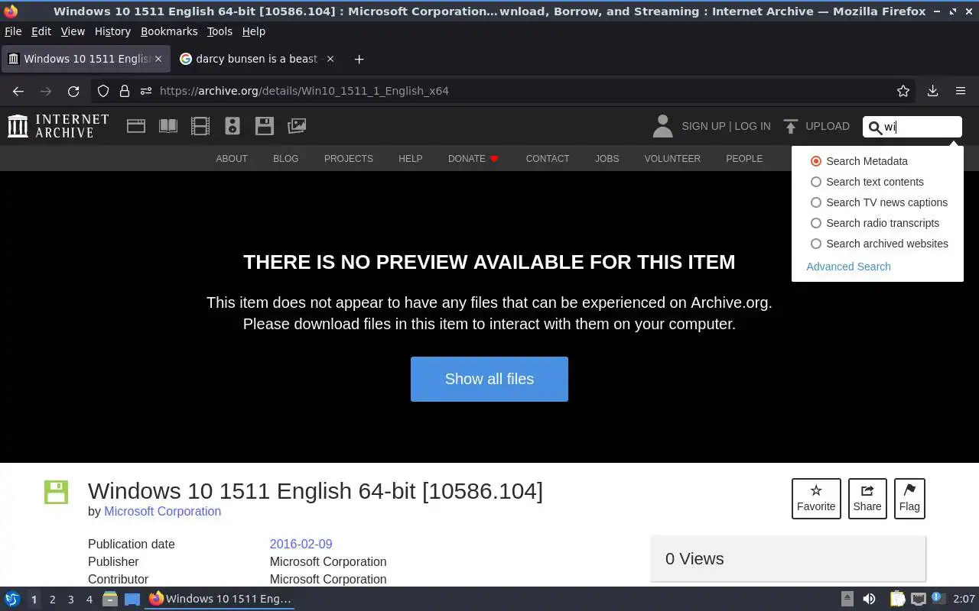Open the ABOUT navigation link
979x611 pixels.
click(x=232, y=159)
